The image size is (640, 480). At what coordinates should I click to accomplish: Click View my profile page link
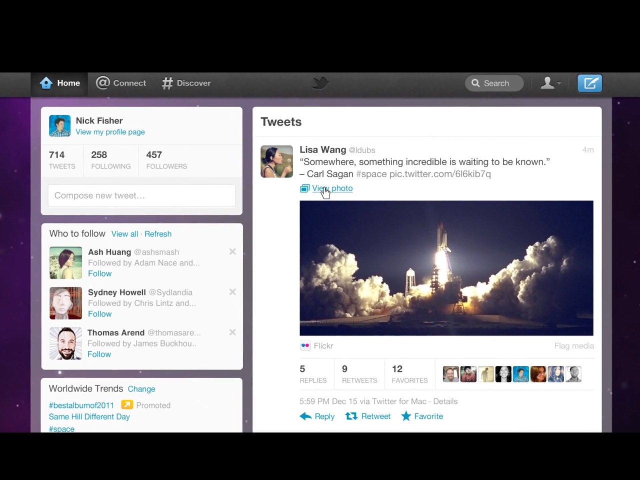point(110,132)
